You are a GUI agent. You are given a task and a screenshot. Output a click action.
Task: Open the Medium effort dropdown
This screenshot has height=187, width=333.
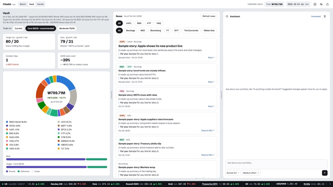[251, 173]
